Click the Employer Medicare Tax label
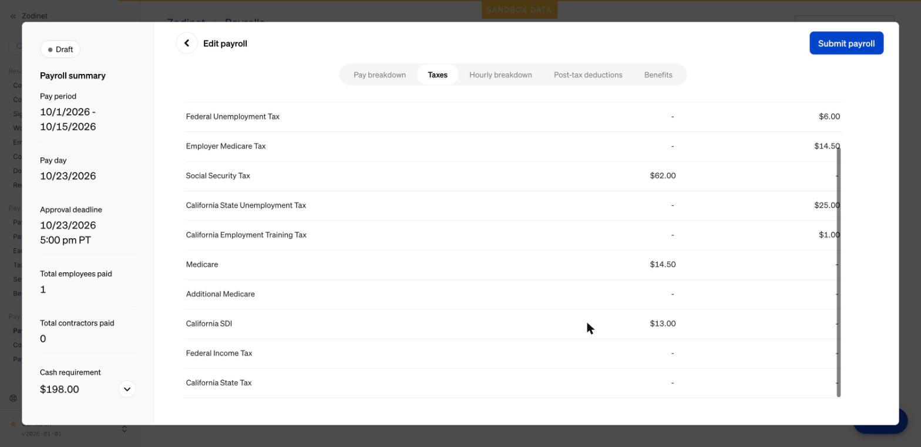This screenshot has height=447, width=921. point(226,146)
